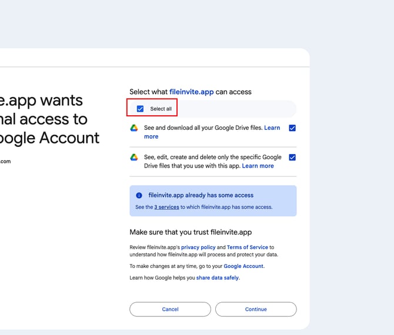
Task: Click 'fileinvite.app already has some access' banner title
Action: [201, 195]
